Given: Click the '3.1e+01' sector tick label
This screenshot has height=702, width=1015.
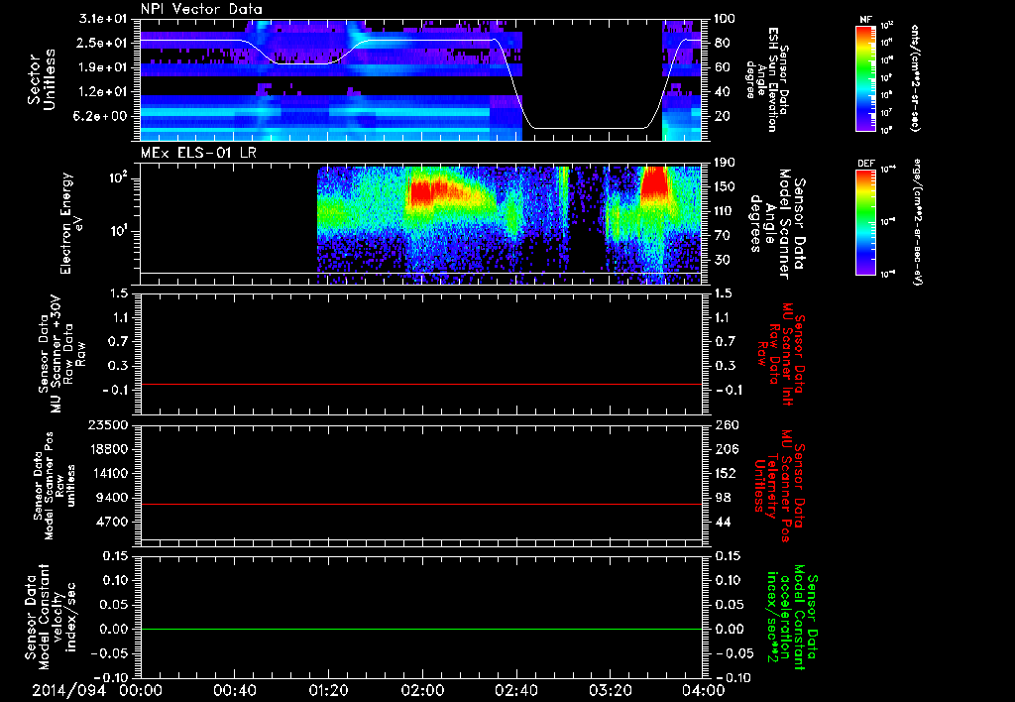Looking at the screenshot, I should pyautogui.click(x=102, y=19).
